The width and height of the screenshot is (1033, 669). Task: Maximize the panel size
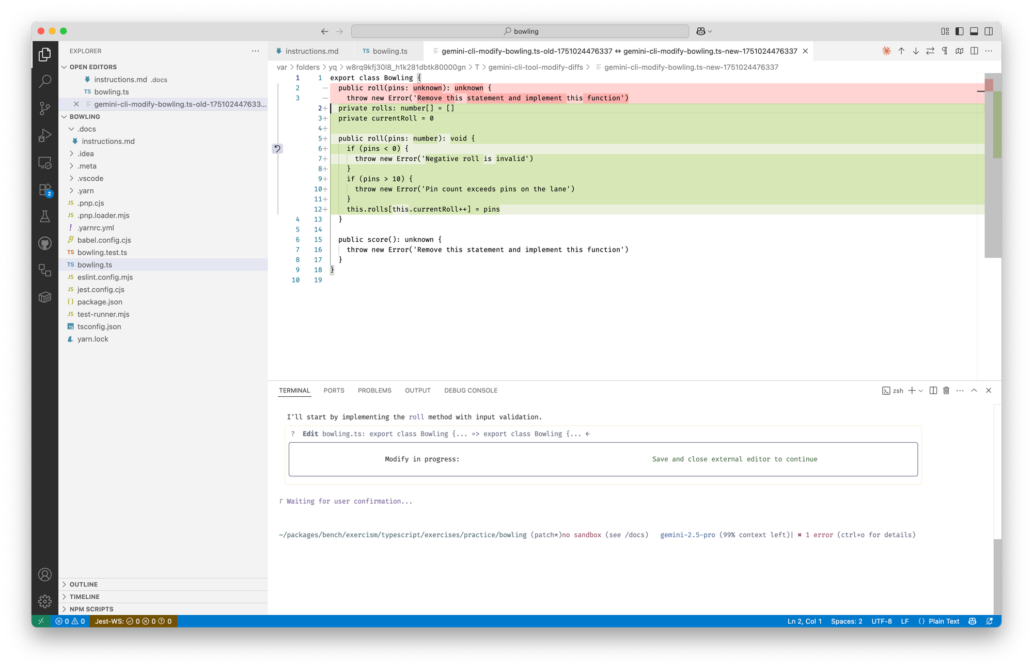click(974, 391)
